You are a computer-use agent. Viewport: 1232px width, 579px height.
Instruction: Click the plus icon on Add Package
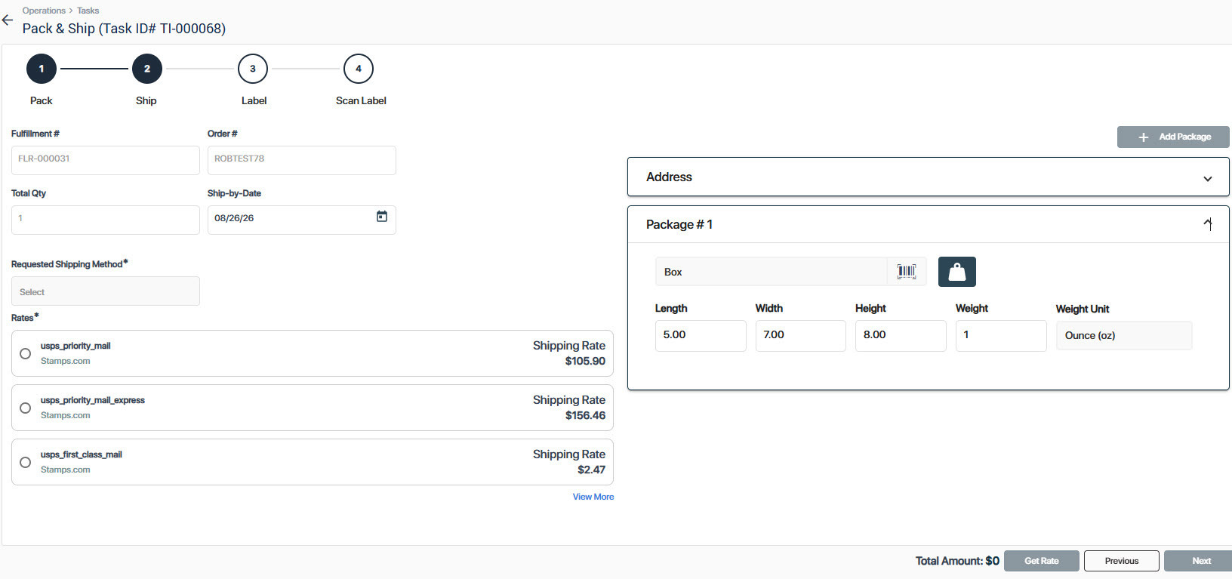[x=1144, y=137]
